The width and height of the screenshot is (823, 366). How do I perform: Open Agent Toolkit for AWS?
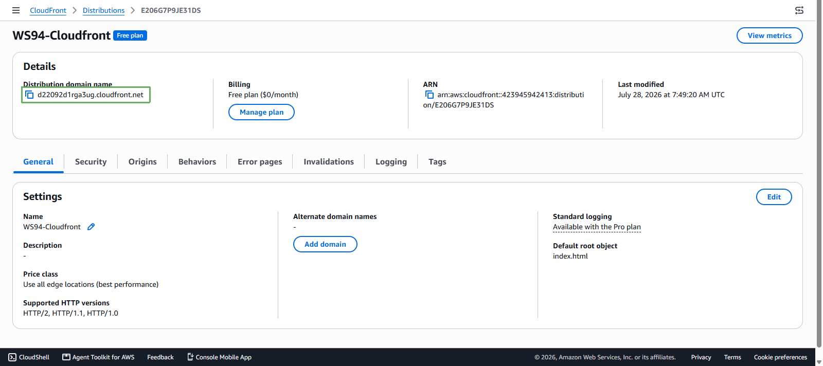point(98,357)
